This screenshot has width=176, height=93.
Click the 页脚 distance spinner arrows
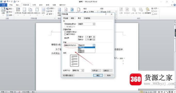pos(94,40)
